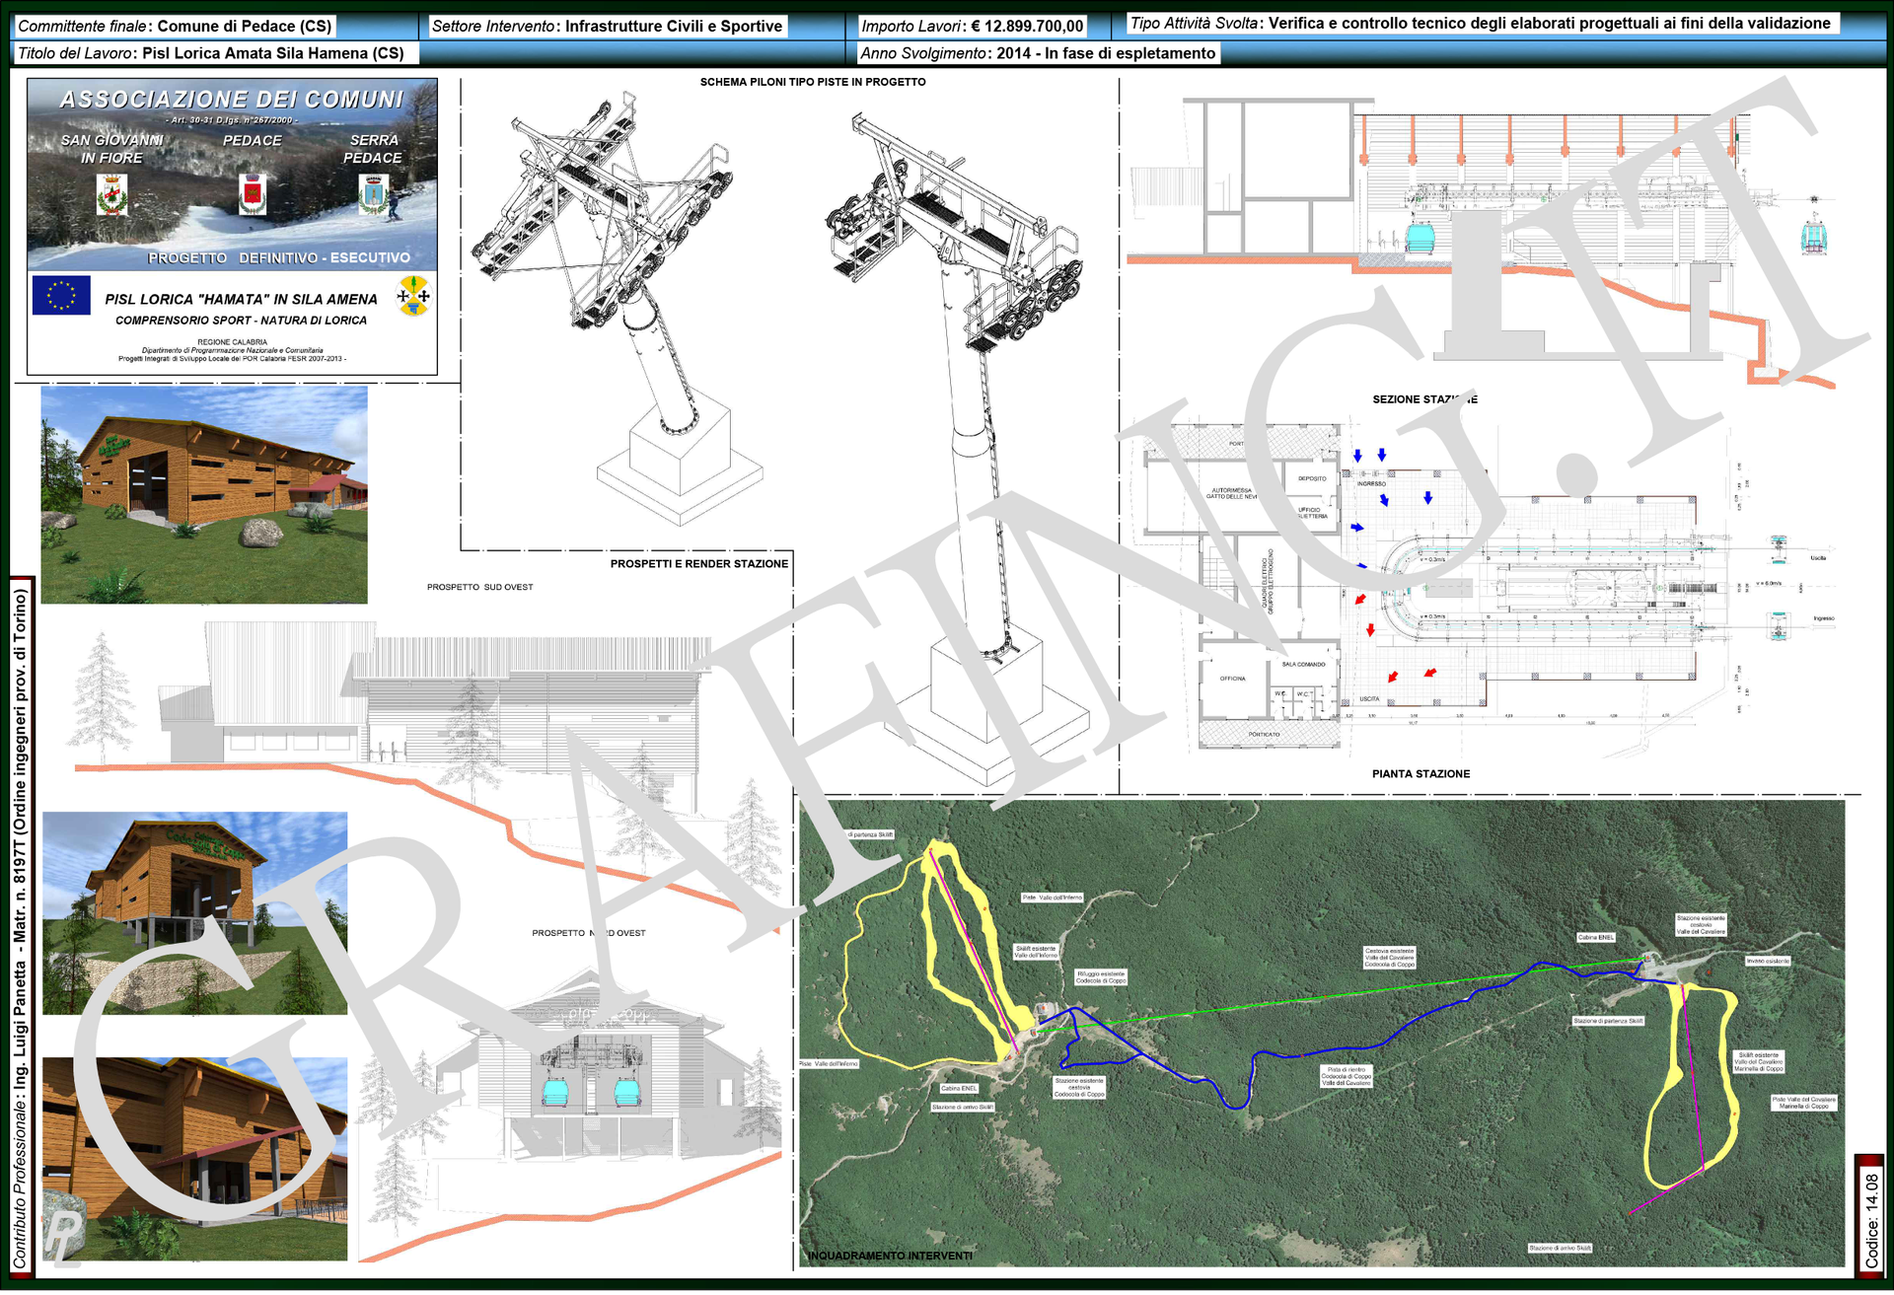This screenshot has width=1894, height=1295.
Task: Click the Inquadramento Interventi map label
Action: (890, 1256)
